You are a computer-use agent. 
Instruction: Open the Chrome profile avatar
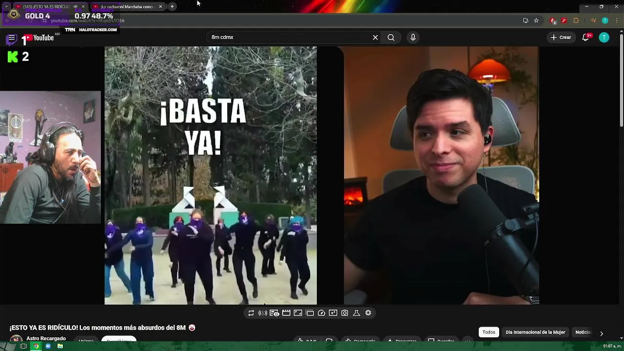coord(605,20)
